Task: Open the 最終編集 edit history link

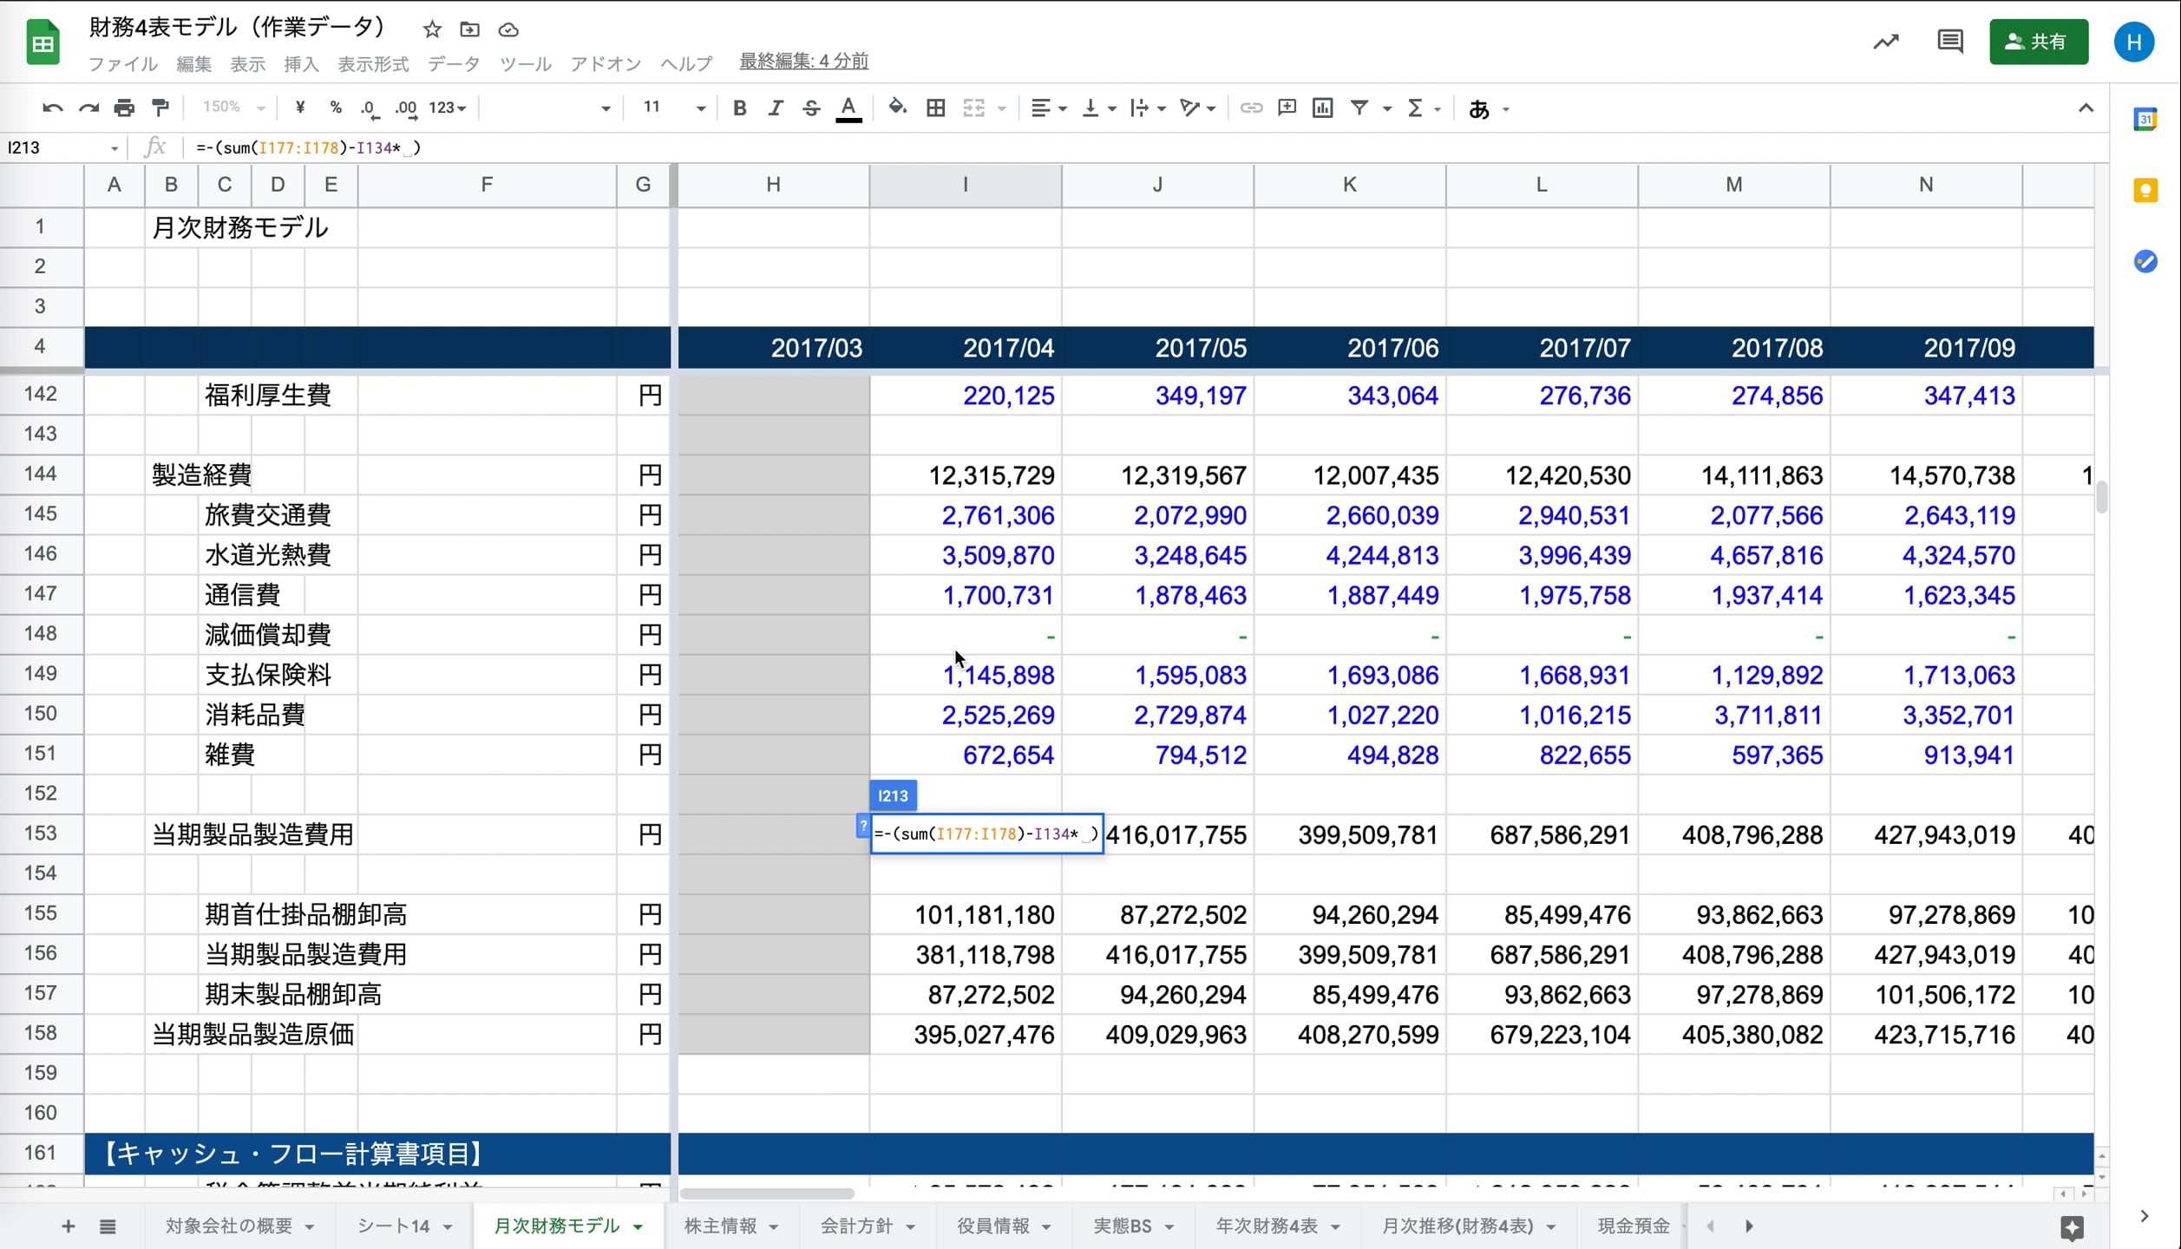Action: click(803, 61)
